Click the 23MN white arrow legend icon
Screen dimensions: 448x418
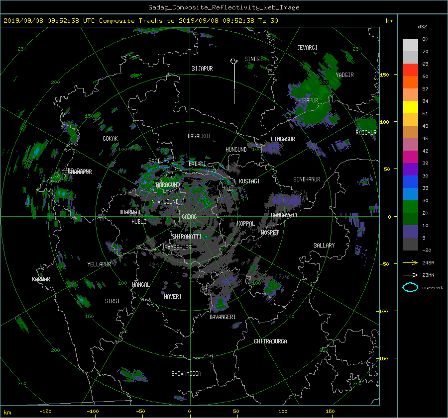(x=410, y=275)
